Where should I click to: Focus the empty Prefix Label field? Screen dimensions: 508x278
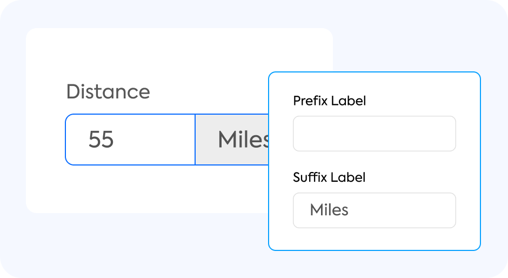[x=374, y=134]
